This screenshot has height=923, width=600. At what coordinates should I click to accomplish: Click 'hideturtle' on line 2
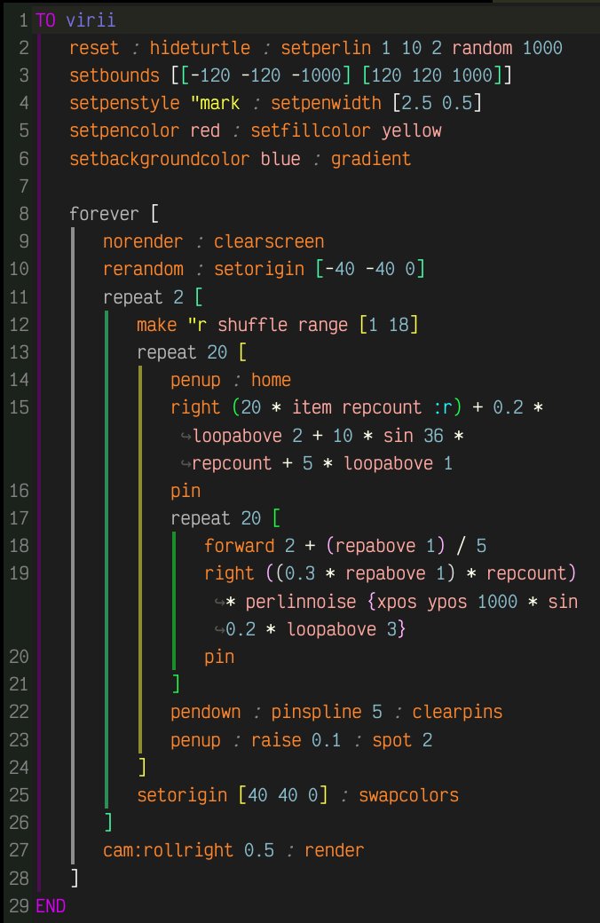[200, 48]
